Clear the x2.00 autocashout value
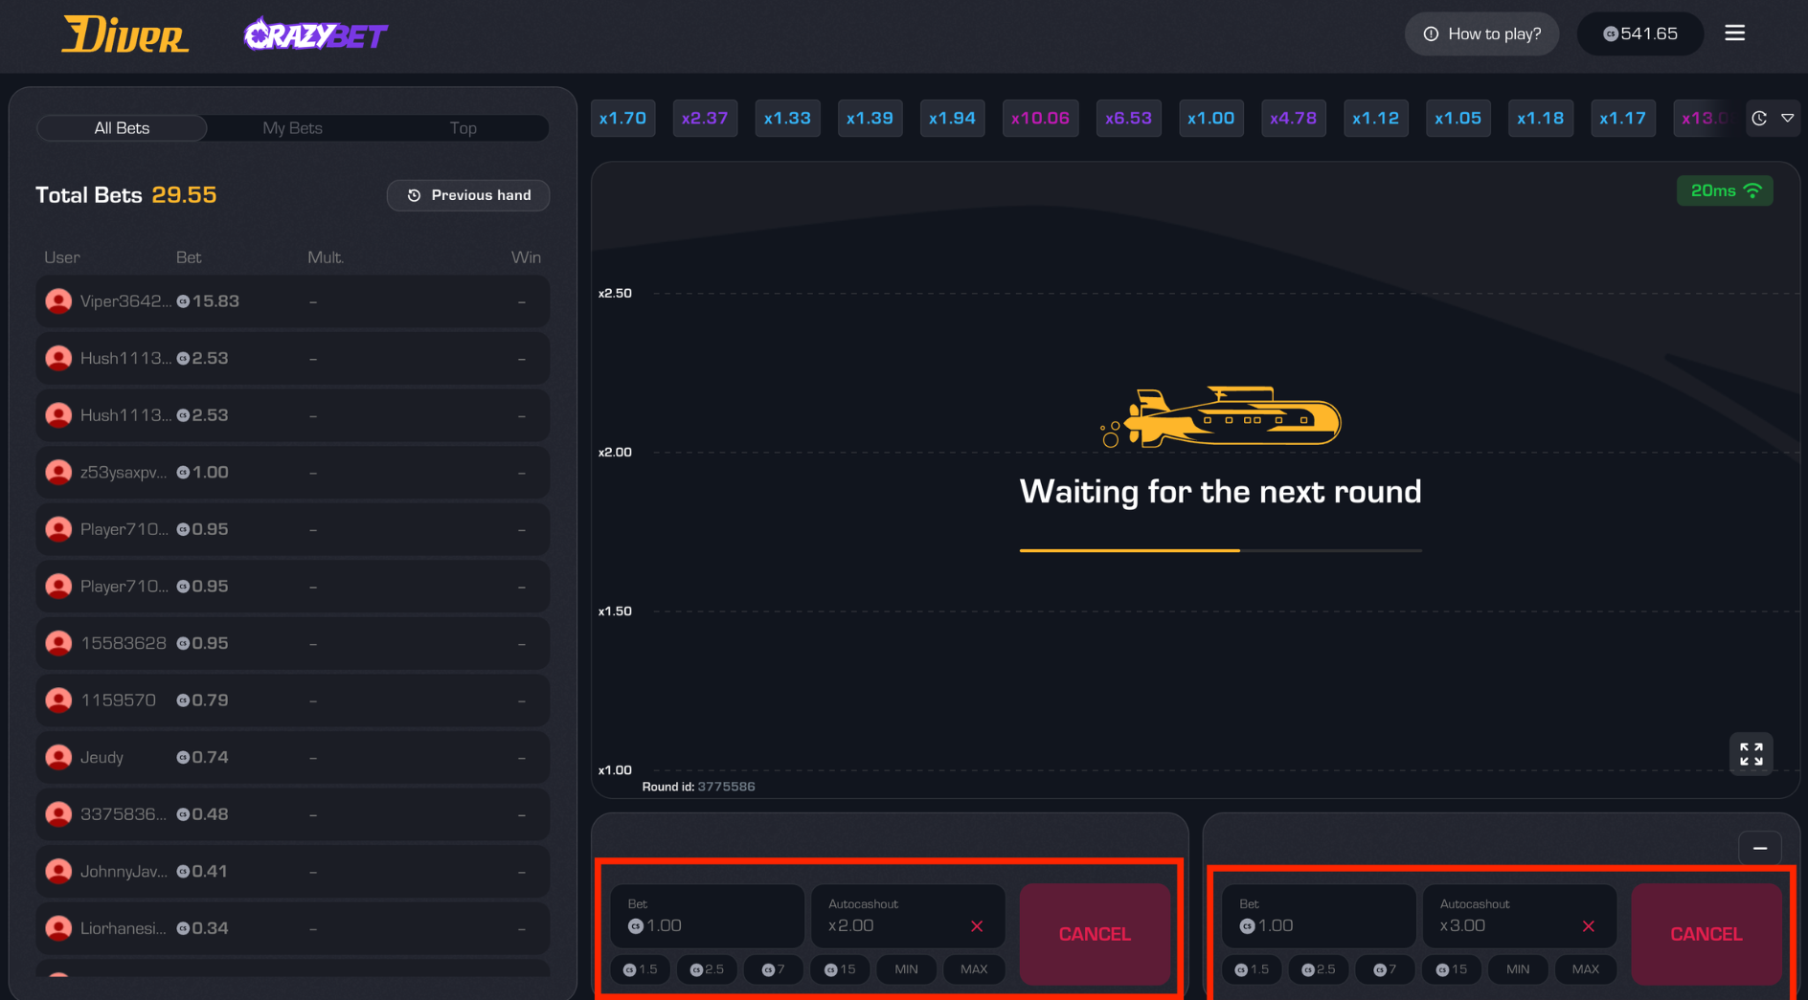 pos(976,926)
